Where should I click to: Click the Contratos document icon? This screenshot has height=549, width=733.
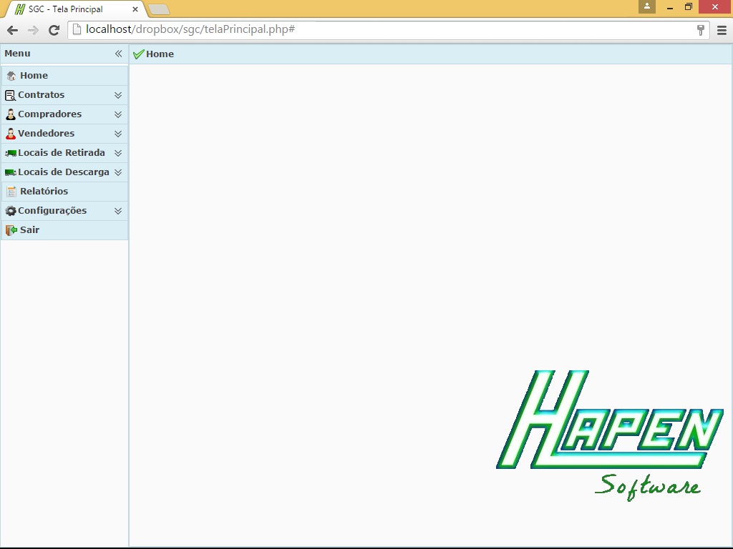(x=10, y=95)
